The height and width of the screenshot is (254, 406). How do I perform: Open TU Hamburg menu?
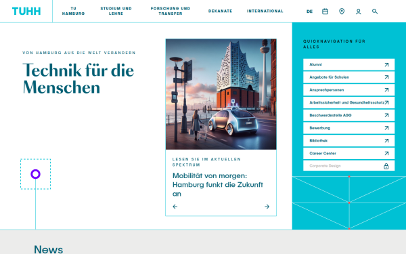(73, 11)
